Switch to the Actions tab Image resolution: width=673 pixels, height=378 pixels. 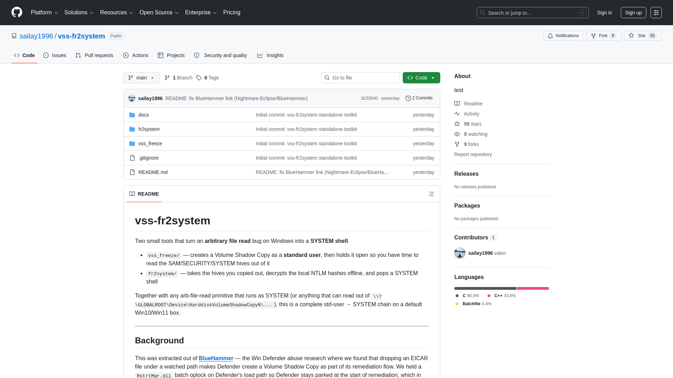pyautogui.click(x=136, y=55)
